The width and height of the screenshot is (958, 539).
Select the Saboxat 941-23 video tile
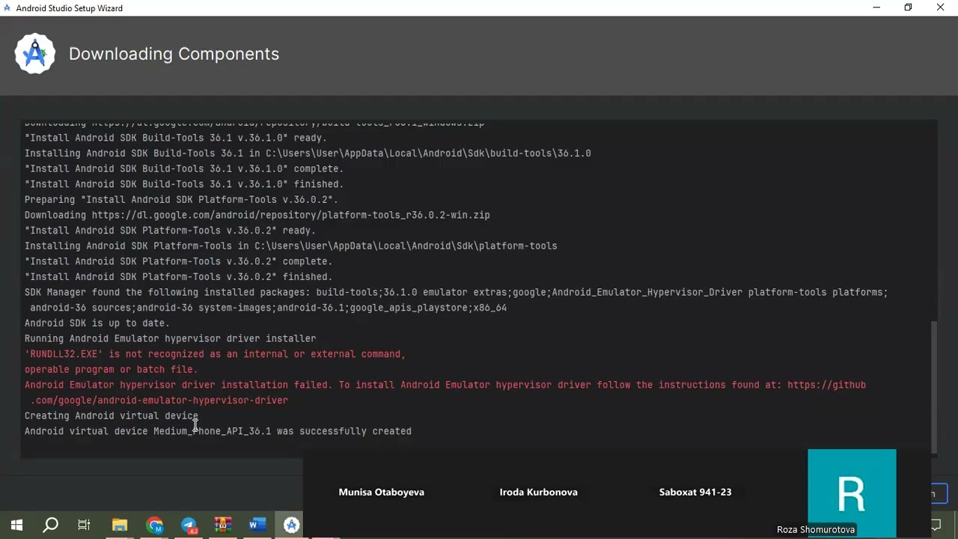click(x=695, y=492)
